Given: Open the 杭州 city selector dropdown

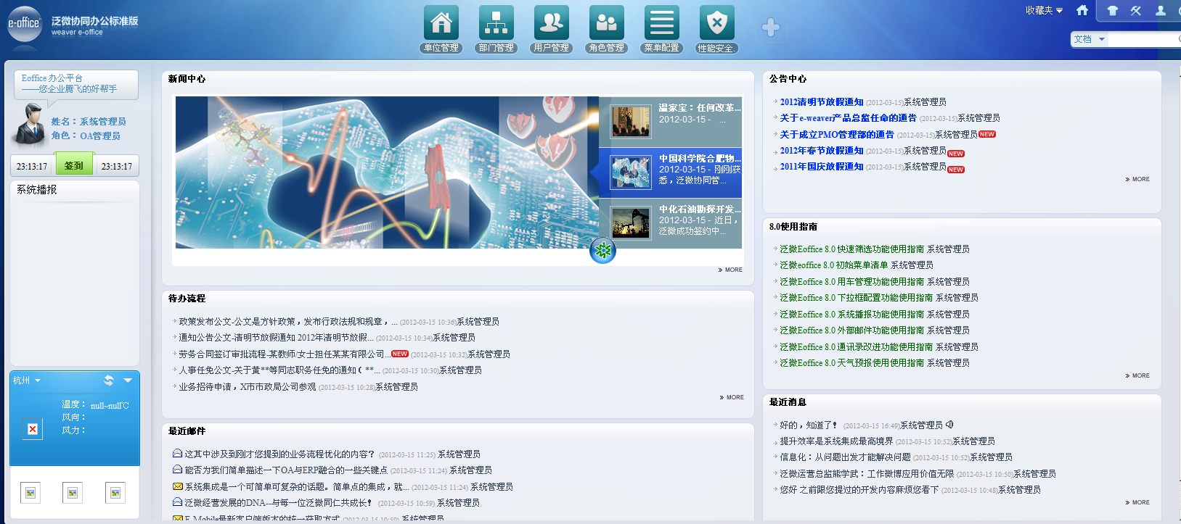Looking at the screenshot, I should coord(27,380).
